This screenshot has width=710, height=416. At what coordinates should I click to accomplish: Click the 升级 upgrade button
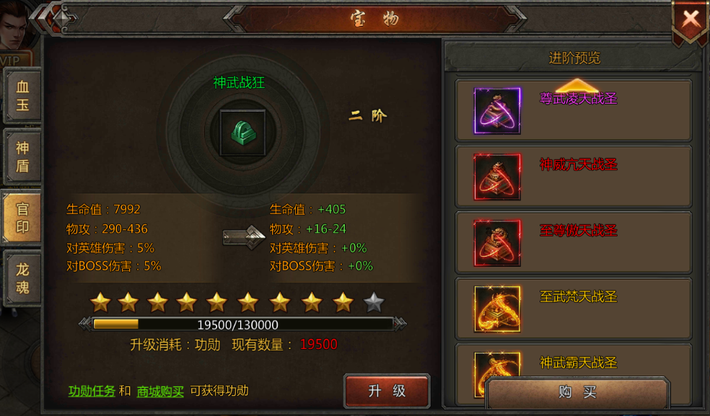(x=387, y=391)
